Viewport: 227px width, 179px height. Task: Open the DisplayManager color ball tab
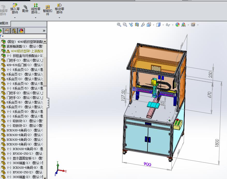[21, 31]
